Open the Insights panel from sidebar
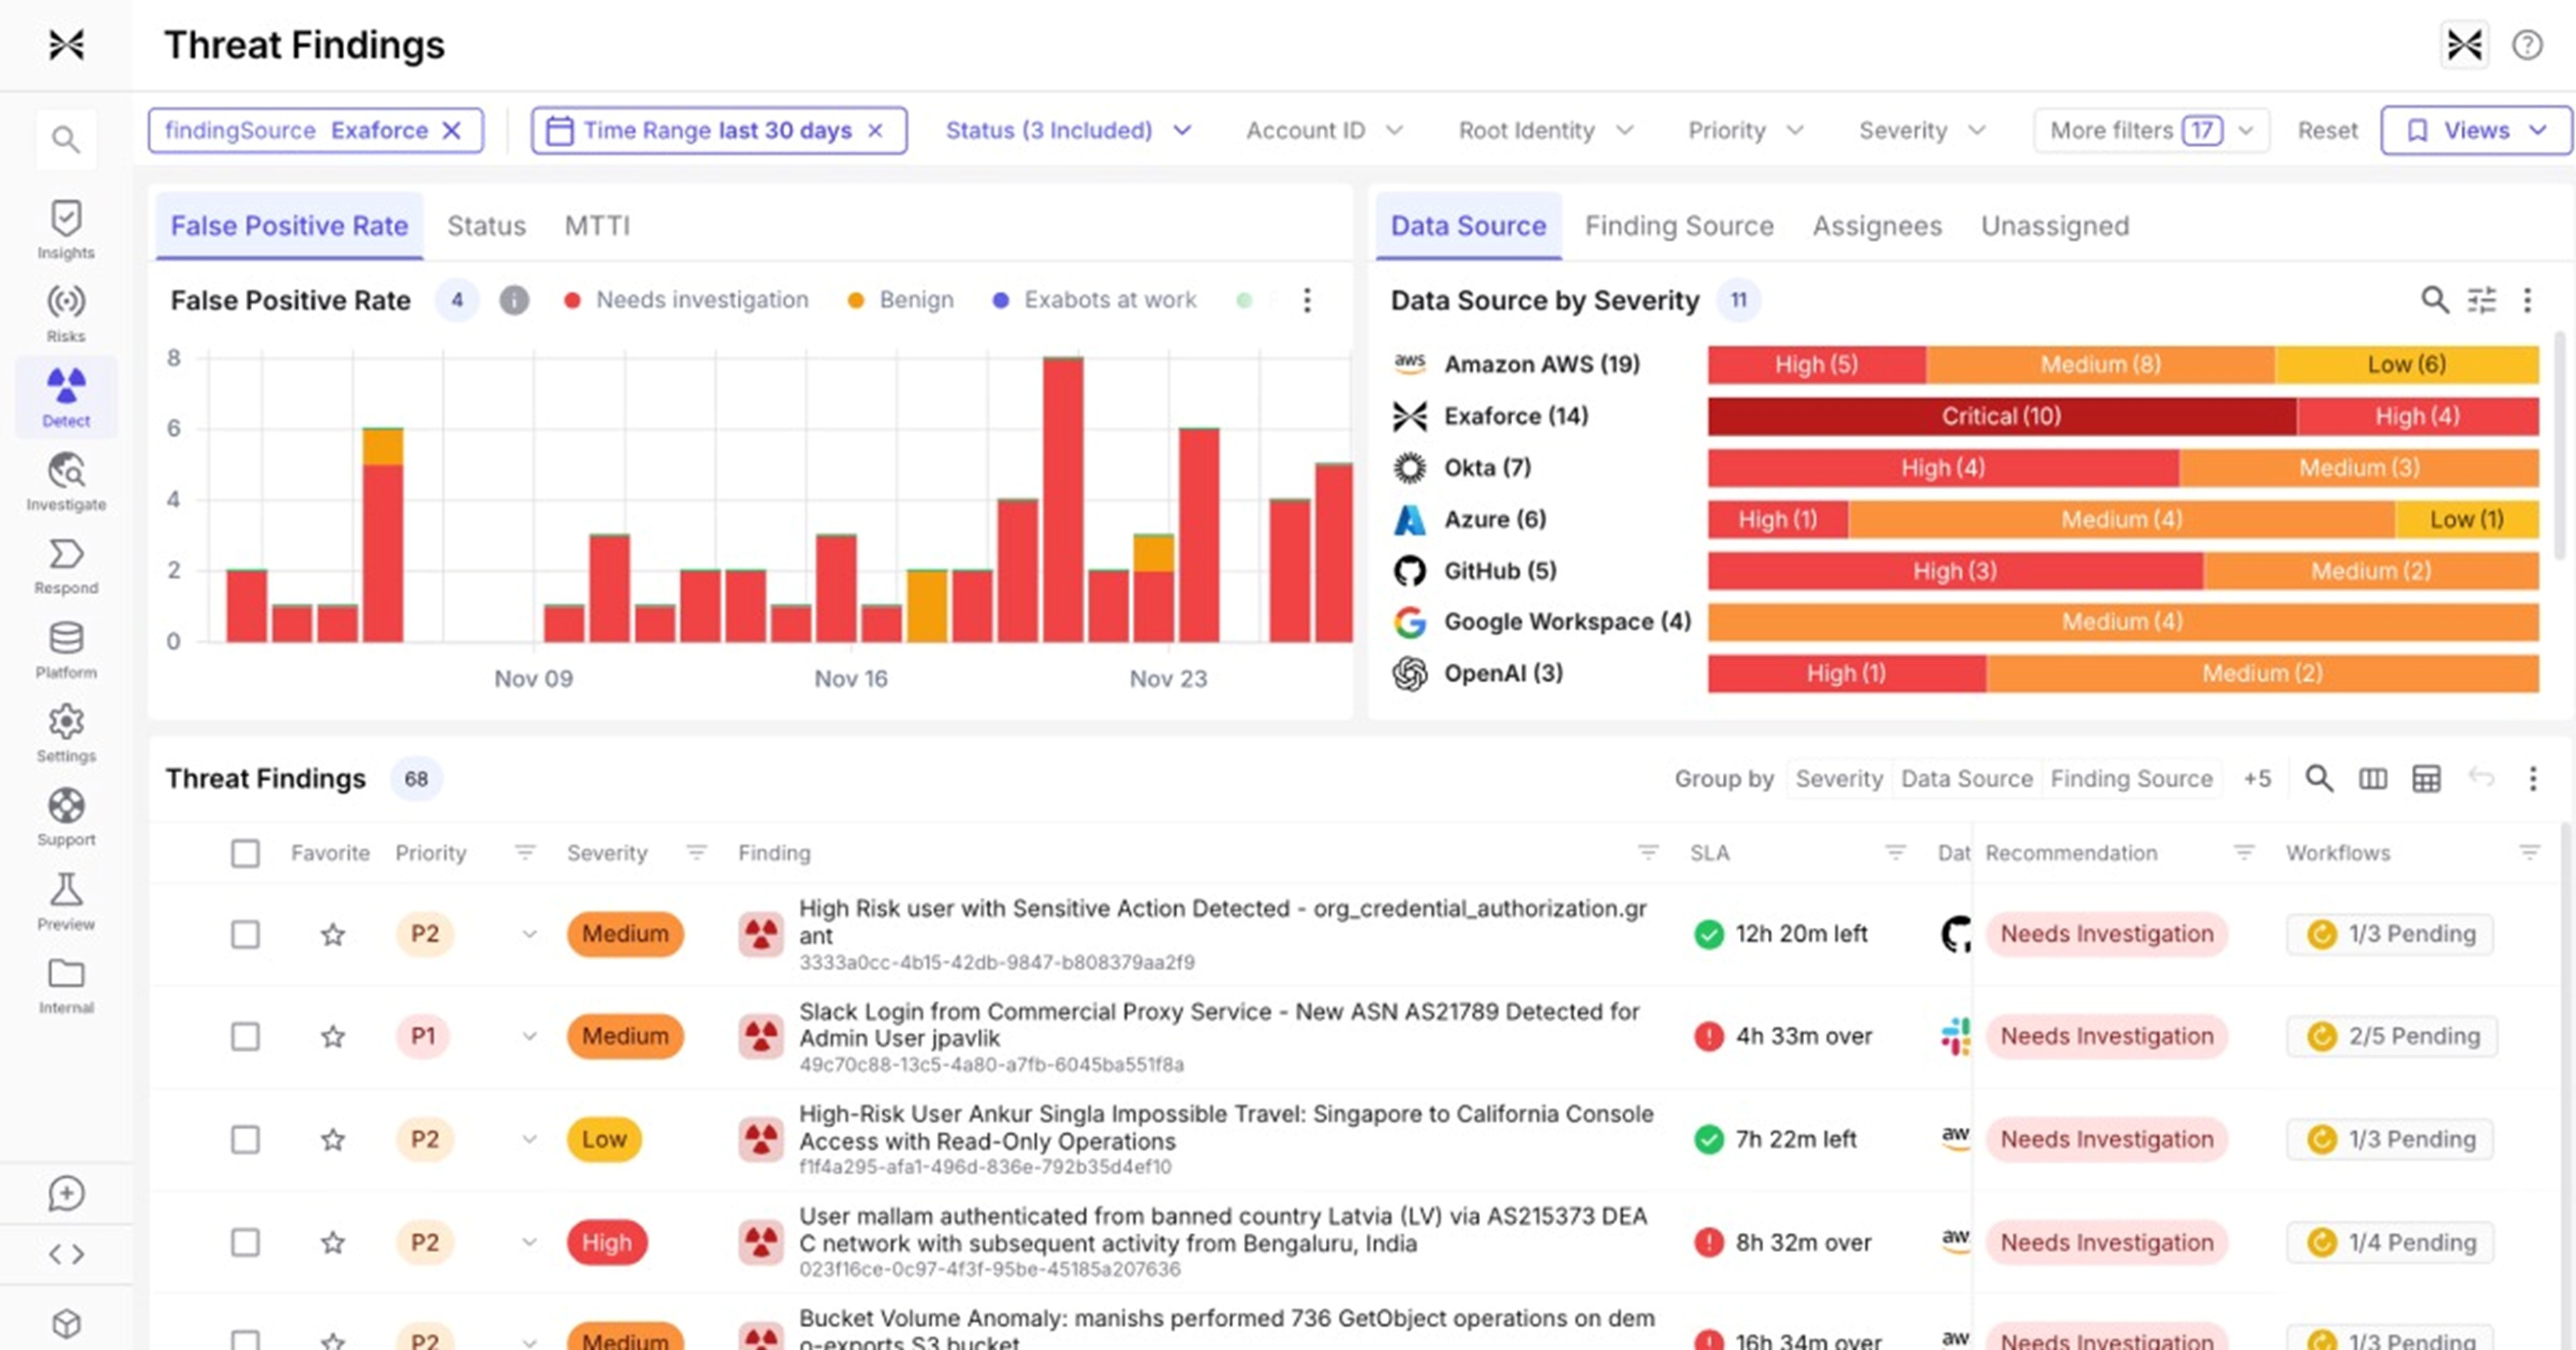Screen dimensions: 2576x1350 point(65,228)
